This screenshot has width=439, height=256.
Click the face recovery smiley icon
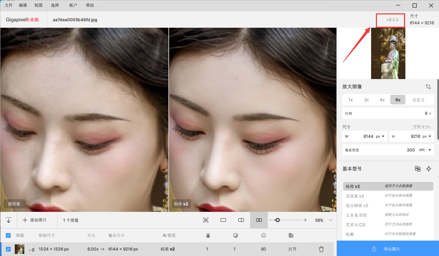pyautogui.click(x=264, y=235)
